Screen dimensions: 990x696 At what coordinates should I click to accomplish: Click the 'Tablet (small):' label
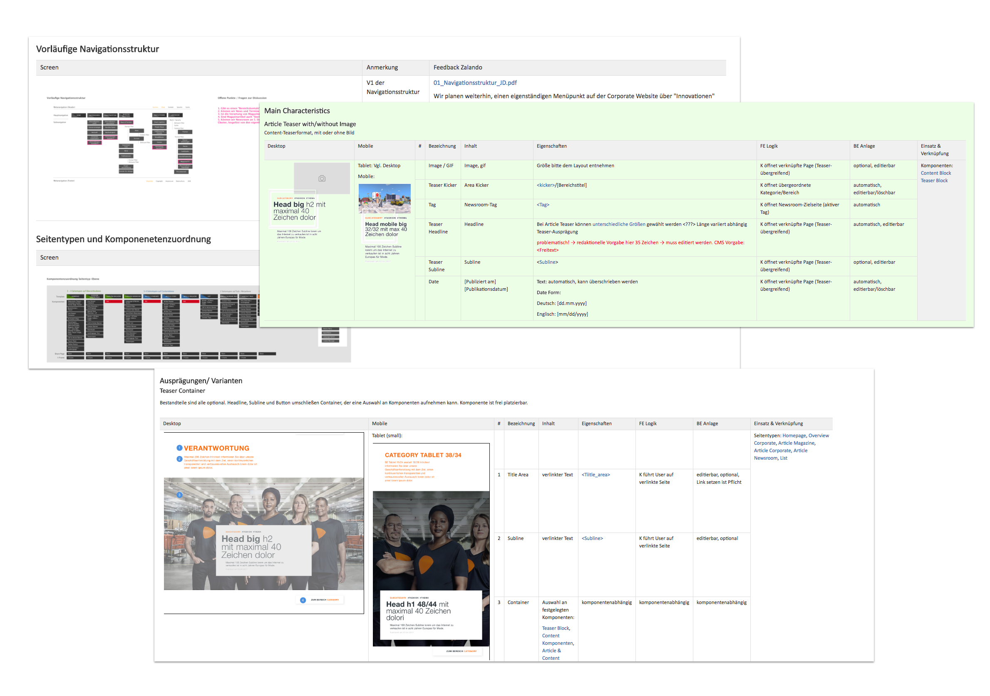click(387, 436)
